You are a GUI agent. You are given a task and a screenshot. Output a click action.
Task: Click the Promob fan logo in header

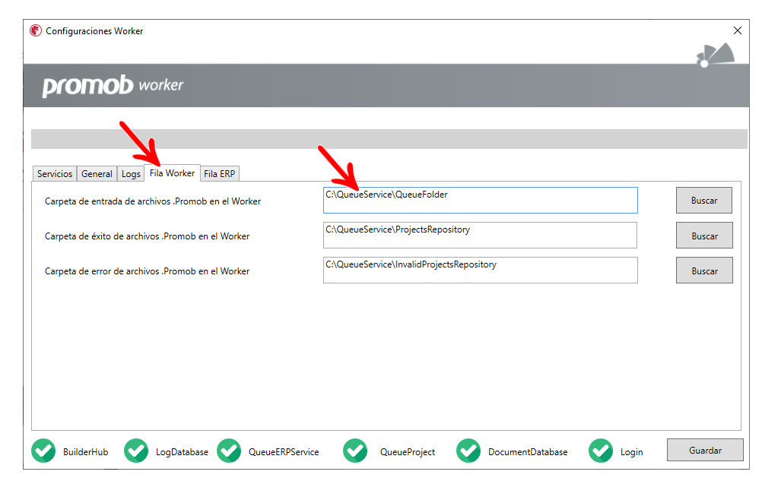pyautogui.click(x=716, y=55)
